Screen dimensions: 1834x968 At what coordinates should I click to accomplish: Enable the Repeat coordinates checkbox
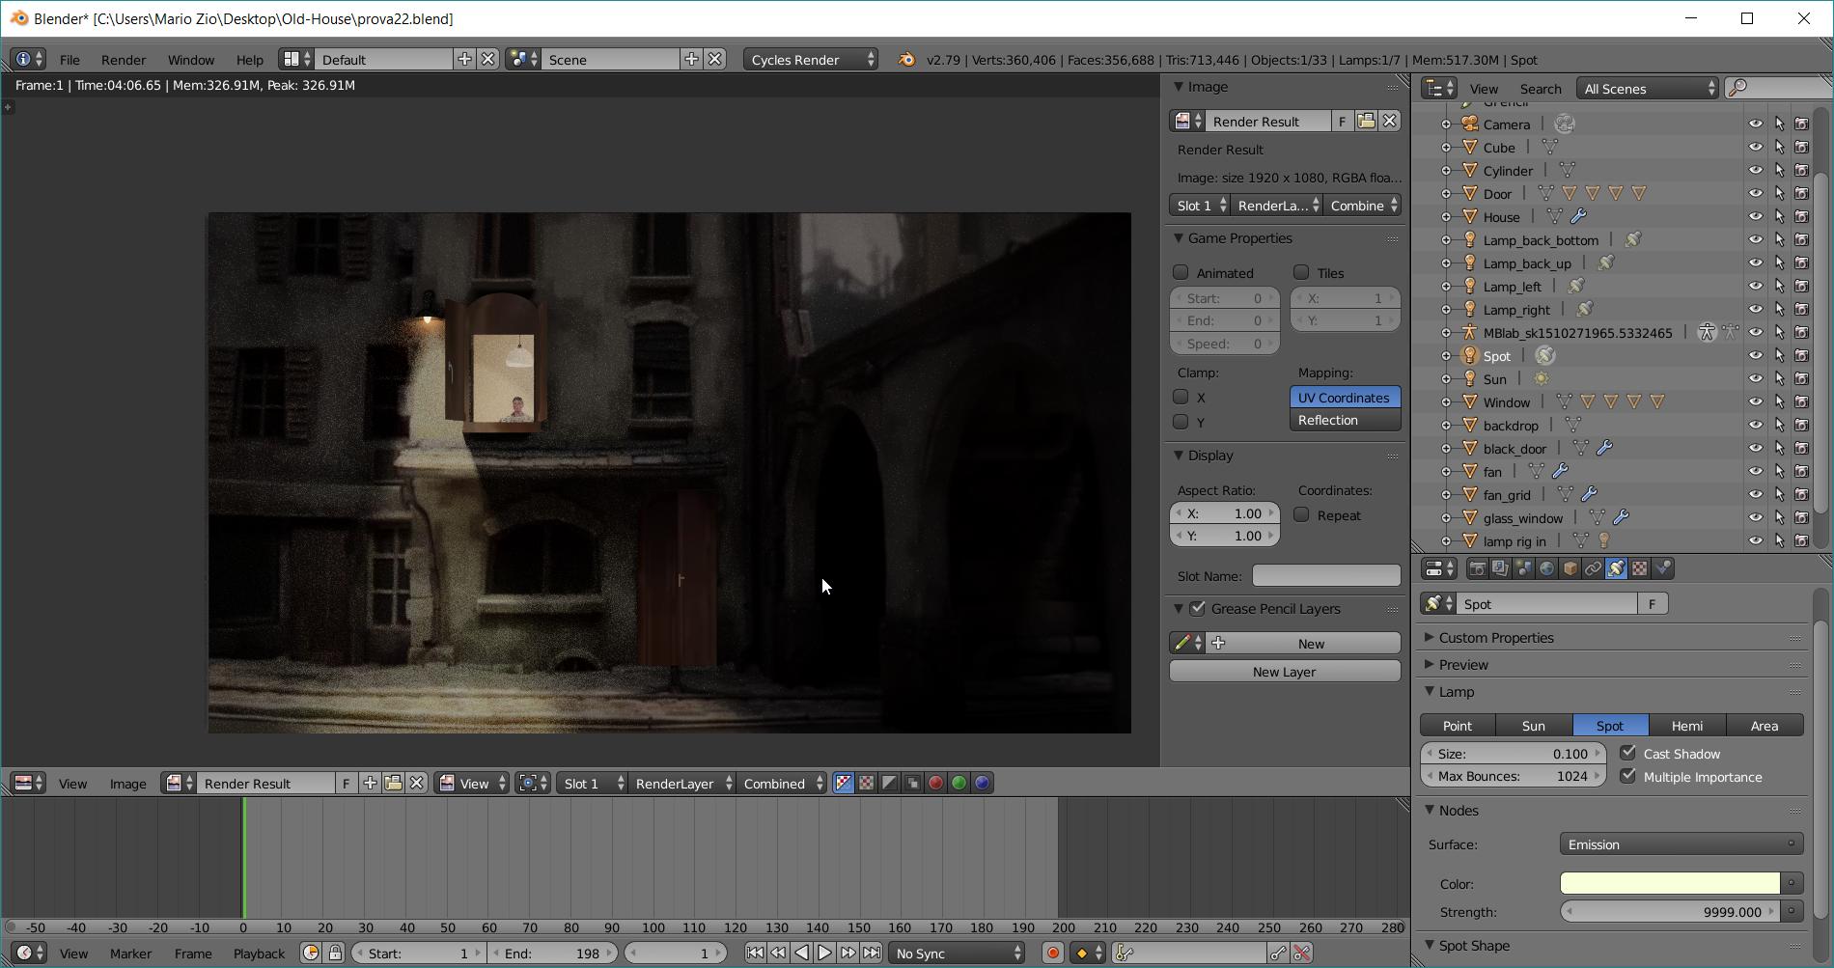1301,514
